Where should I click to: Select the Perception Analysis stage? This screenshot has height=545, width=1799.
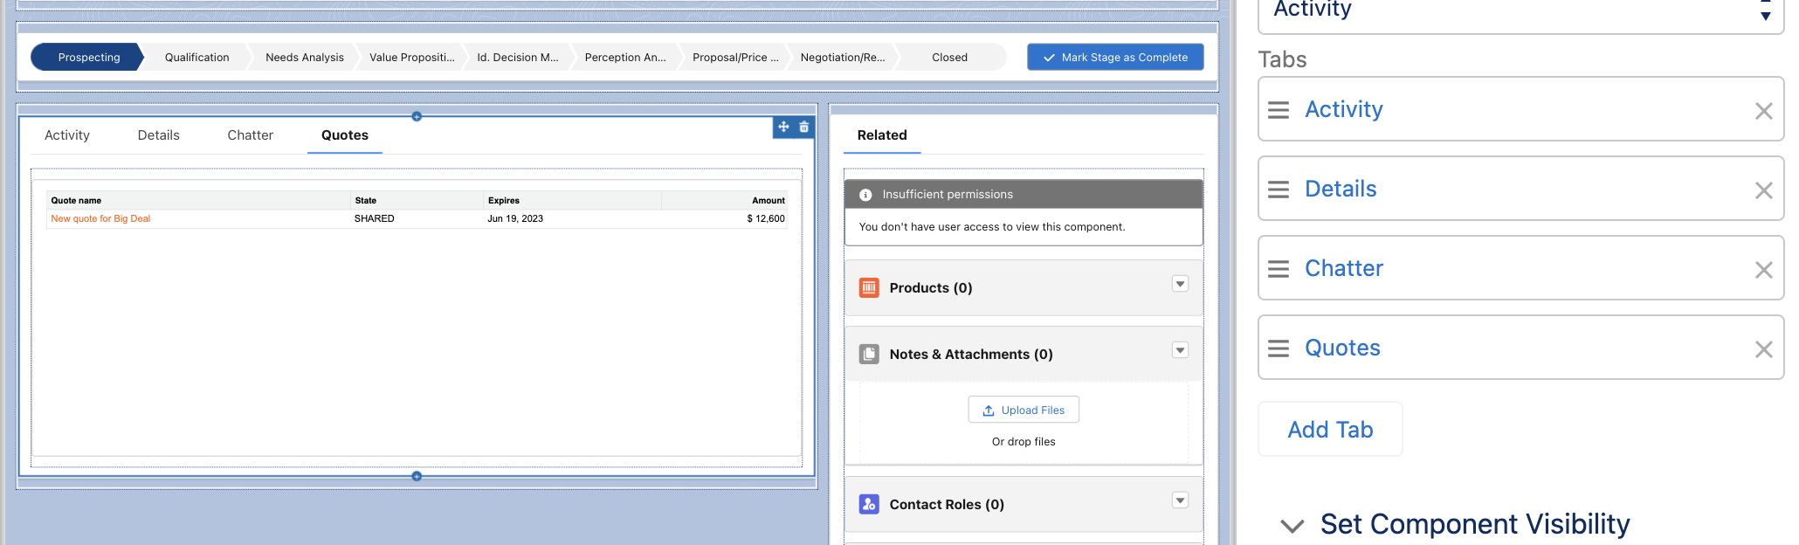[625, 58]
